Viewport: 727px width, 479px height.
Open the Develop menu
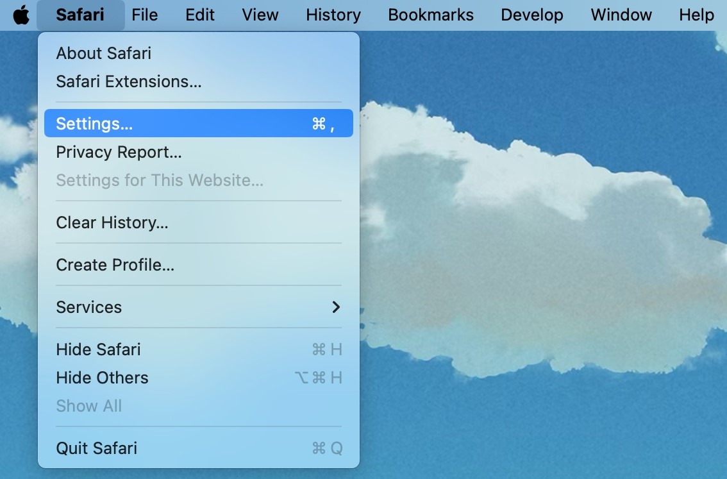(x=532, y=15)
